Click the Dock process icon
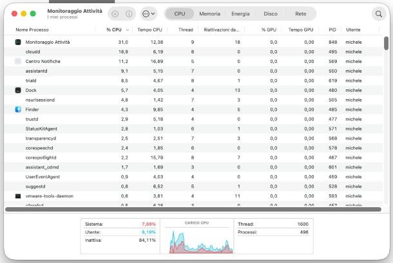This screenshot has height=263, width=393. click(x=18, y=90)
